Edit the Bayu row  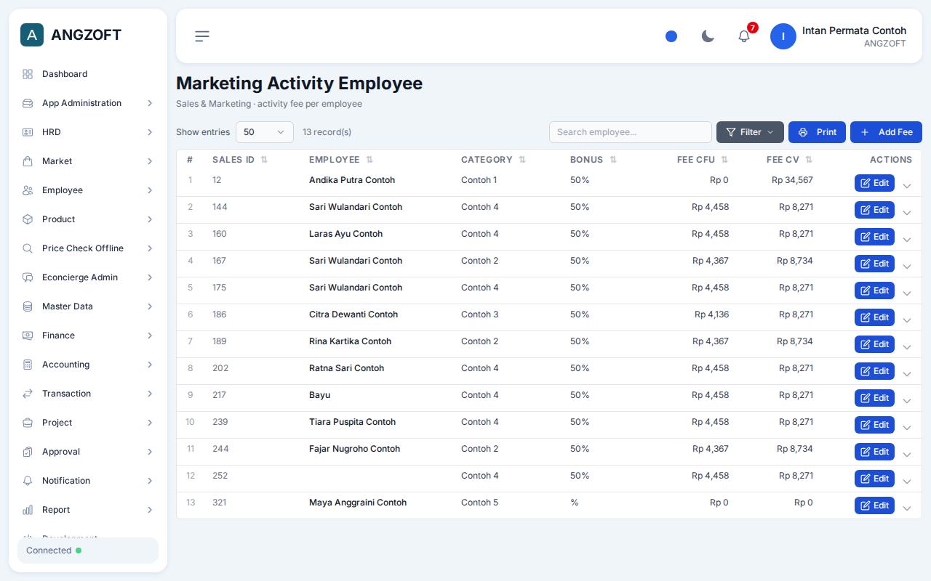874,398
